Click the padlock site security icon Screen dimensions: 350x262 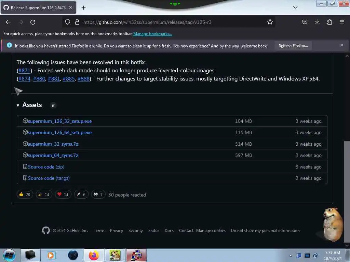(x=77, y=22)
